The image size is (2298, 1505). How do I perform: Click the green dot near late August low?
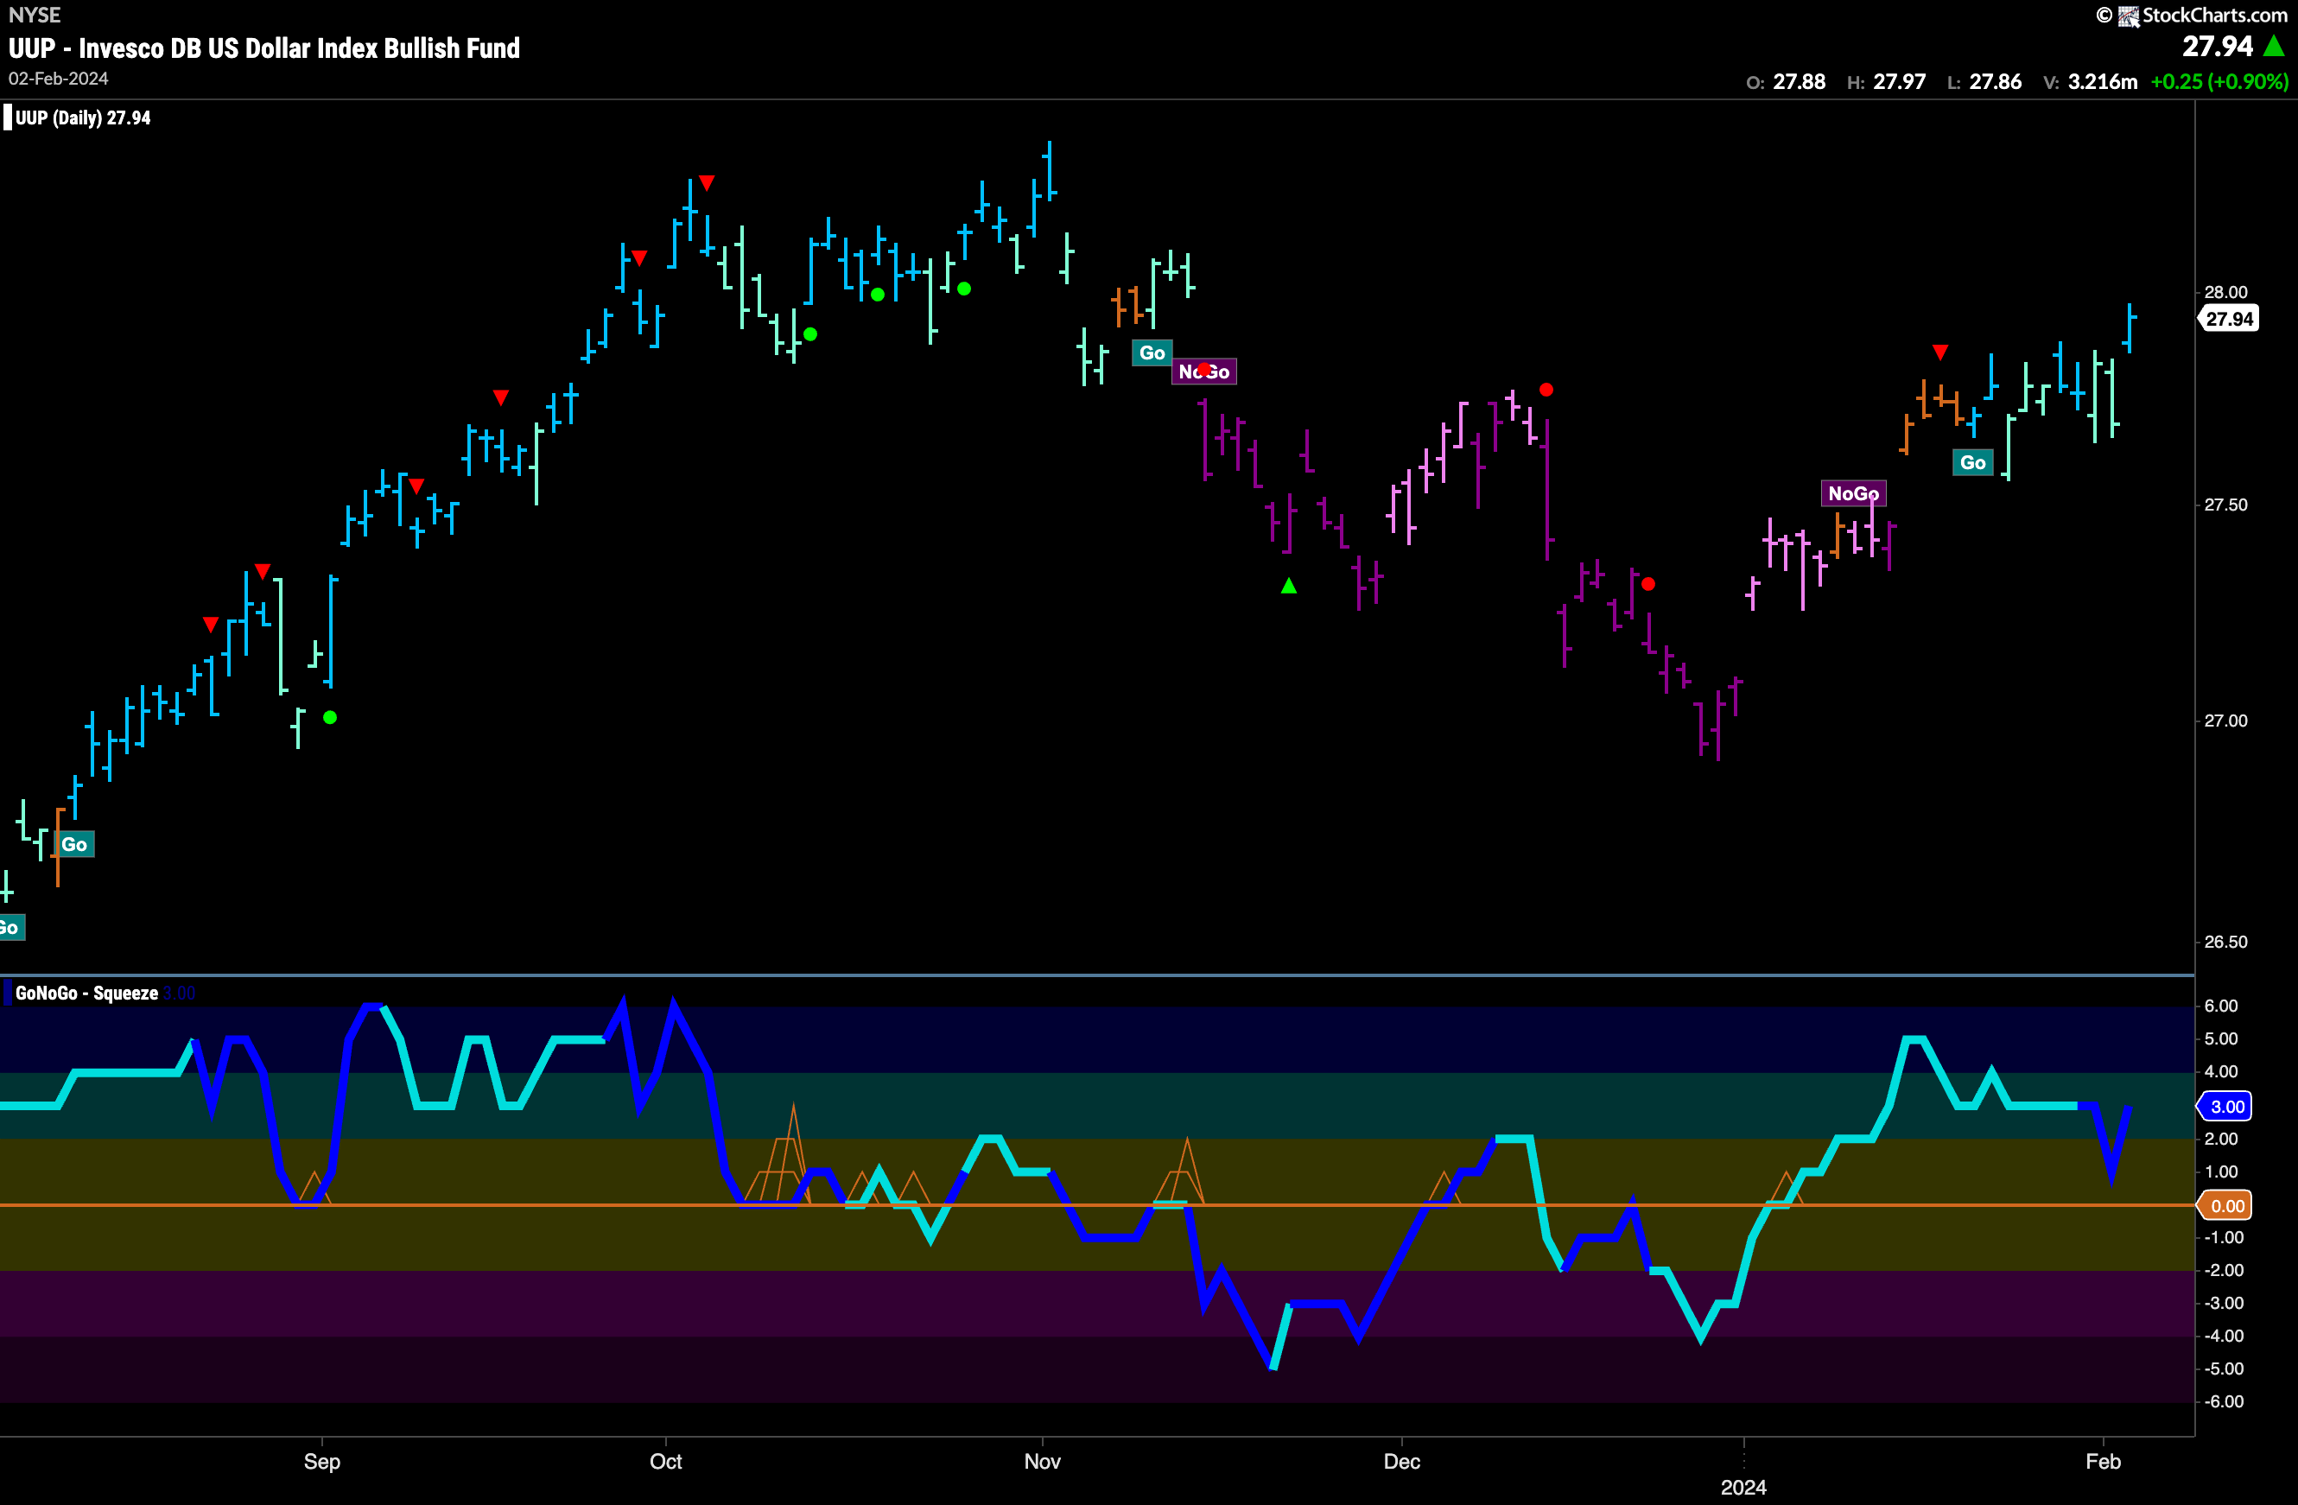click(330, 717)
